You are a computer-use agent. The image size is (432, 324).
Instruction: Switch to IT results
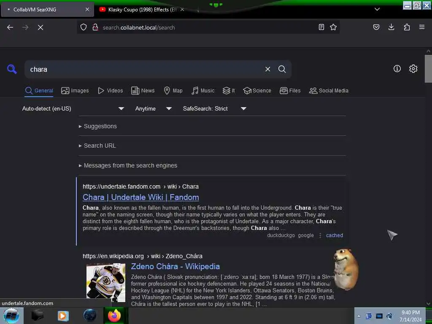point(229,91)
